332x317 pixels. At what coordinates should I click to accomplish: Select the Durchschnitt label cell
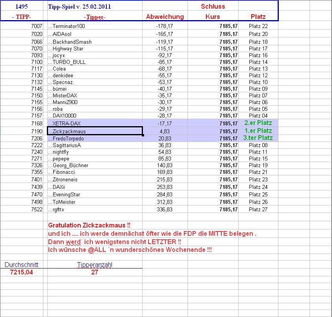tap(21, 265)
